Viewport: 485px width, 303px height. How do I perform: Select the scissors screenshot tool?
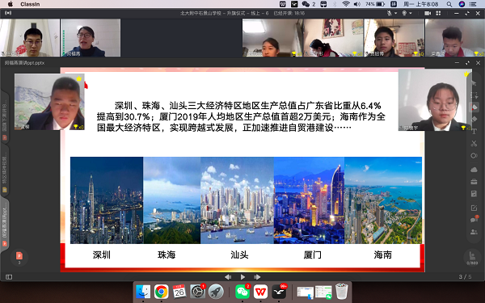pos(474,144)
